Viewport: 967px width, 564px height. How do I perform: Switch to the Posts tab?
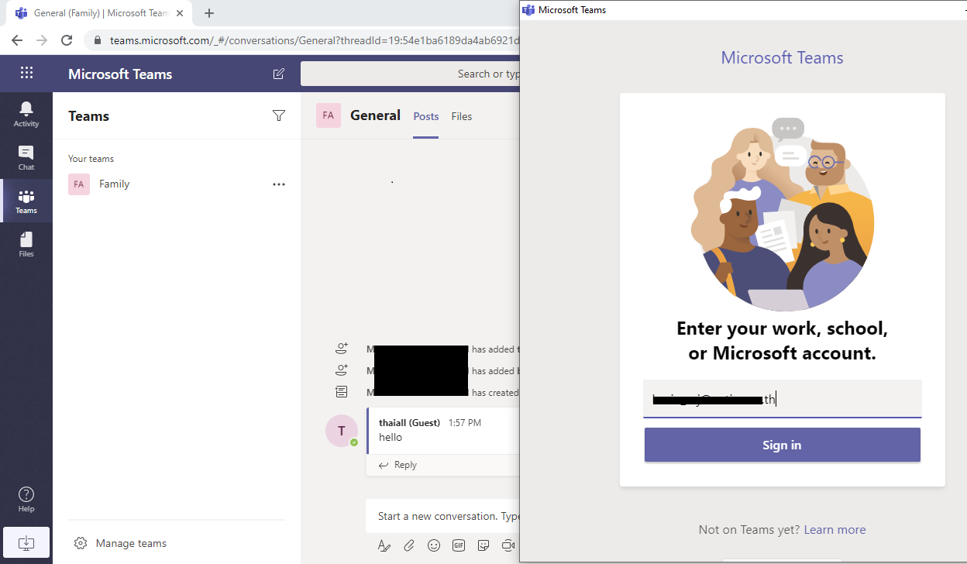coord(425,116)
